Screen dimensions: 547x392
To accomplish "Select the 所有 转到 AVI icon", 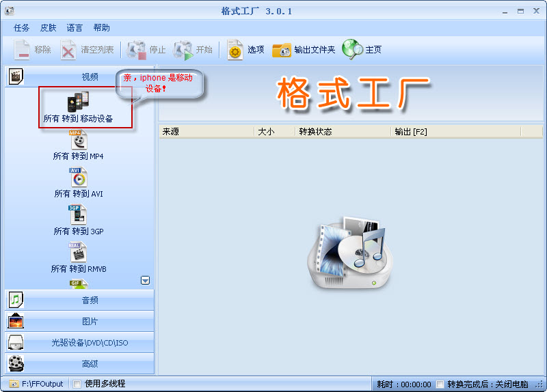I will click(x=78, y=178).
